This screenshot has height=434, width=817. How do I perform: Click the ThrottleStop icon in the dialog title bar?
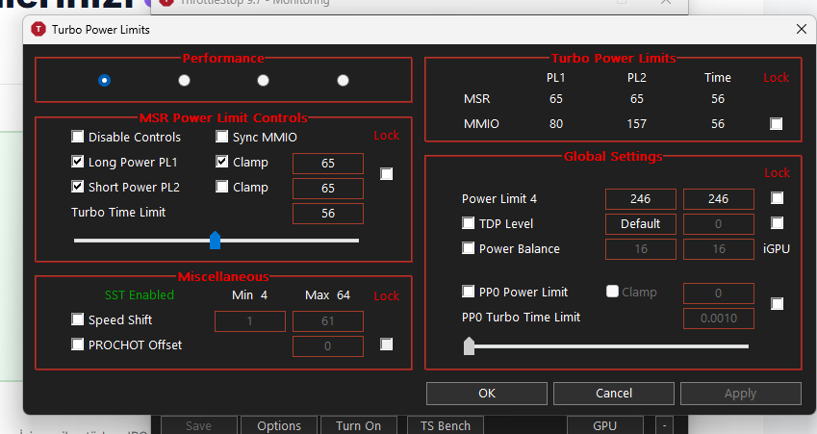click(x=38, y=29)
